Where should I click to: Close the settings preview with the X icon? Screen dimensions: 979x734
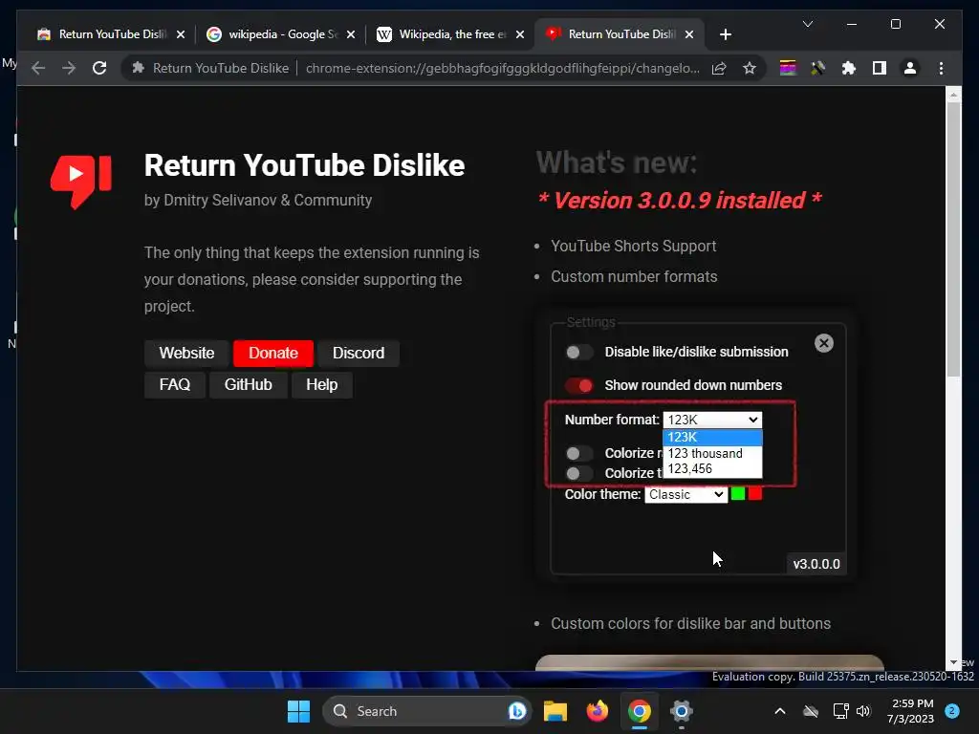pos(824,343)
